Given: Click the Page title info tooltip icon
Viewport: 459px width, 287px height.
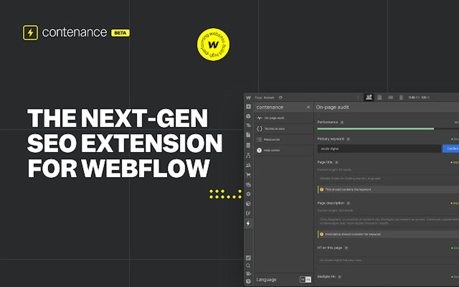Looking at the screenshot, I should [x=337, y=162].
